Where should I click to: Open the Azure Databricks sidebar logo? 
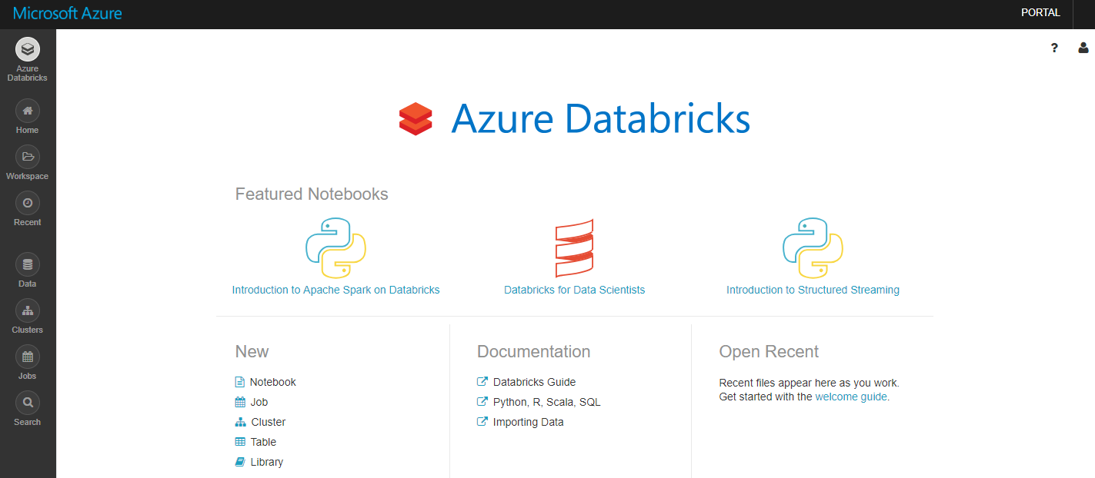tap(28, 50)
